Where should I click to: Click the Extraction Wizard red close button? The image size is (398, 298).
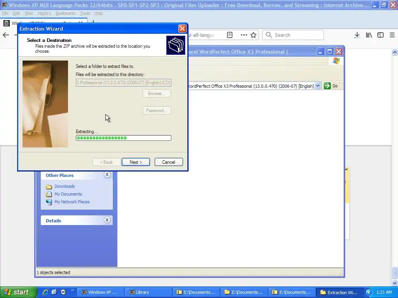(x=182, y=29)
